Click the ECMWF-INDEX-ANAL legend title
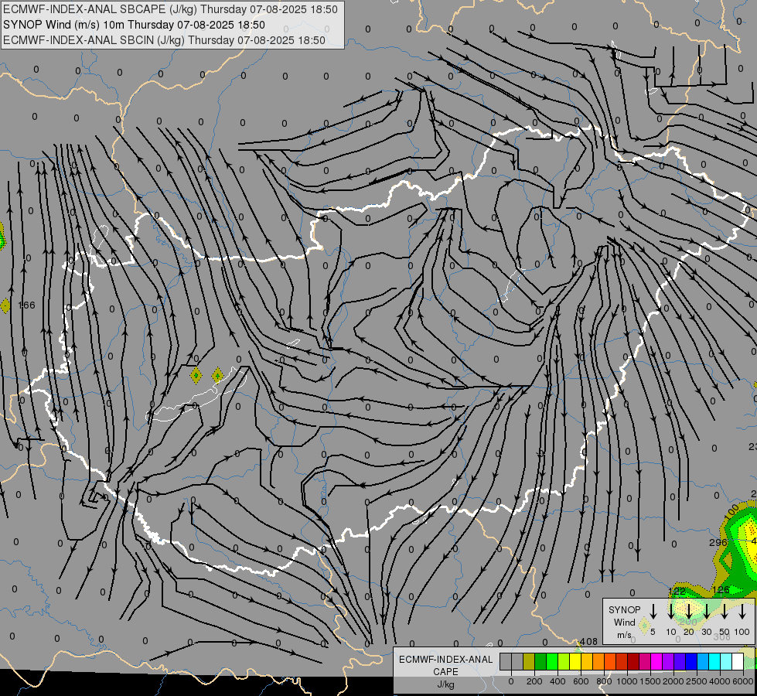The width and height of the screenshot is (757, 696). click(x=445, y=660)
